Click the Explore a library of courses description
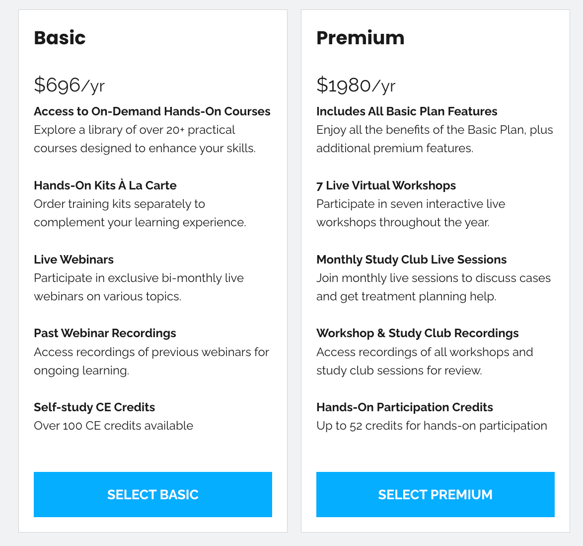The image size is (583, 546). pyautogui.click(x=145, y=139)
